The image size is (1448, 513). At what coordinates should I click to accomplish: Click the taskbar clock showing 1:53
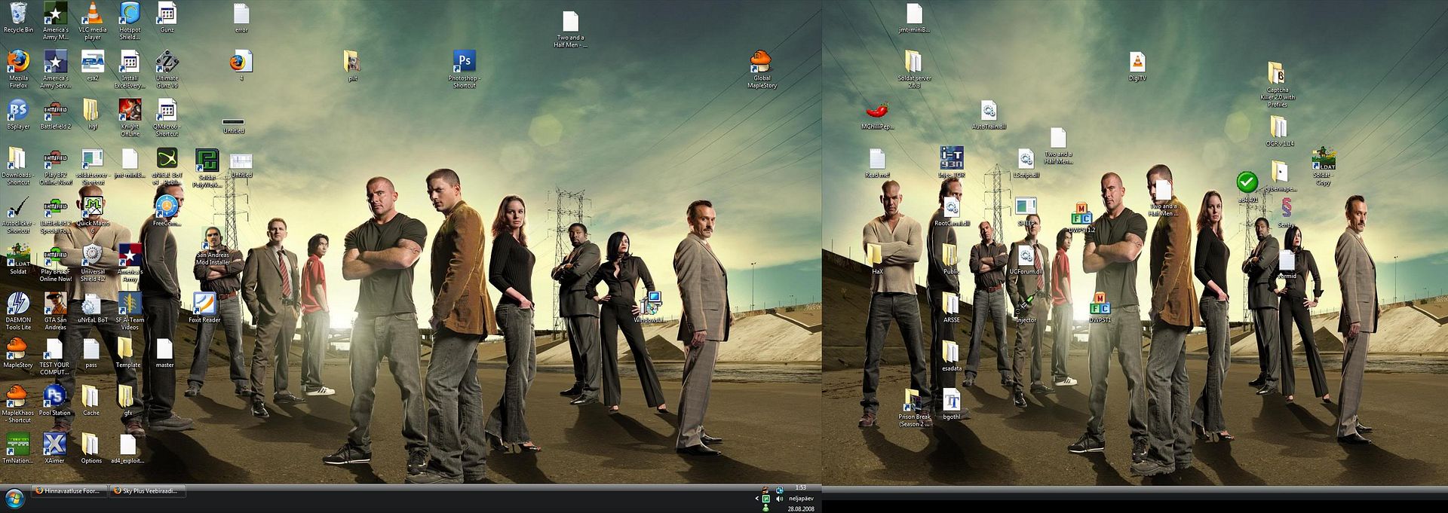[x=801, y=488]
